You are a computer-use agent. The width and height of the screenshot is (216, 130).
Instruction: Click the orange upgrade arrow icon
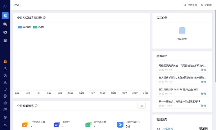click(5, 62)
